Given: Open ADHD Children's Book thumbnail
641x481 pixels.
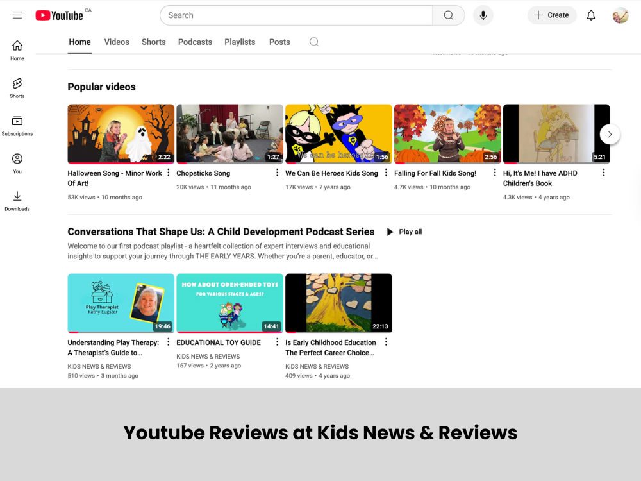Looking at the screenshot, I should point(556,134).
